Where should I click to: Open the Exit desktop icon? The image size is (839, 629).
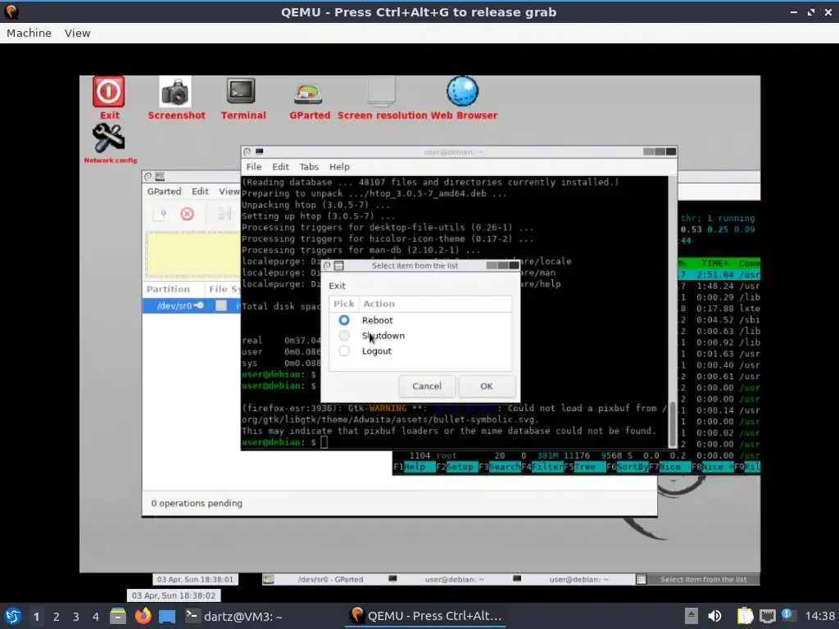(x=109, y=92)
